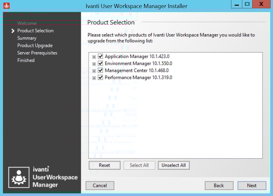Image resolution: width=273 pixels, height=196 pixels.
Task: Click the Ivanti installer title bar icon
Action: pos(7,5)
